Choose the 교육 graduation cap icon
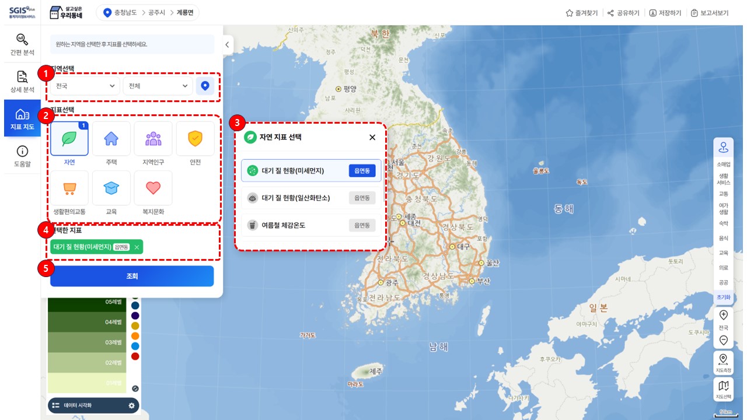 click(111, 188)
